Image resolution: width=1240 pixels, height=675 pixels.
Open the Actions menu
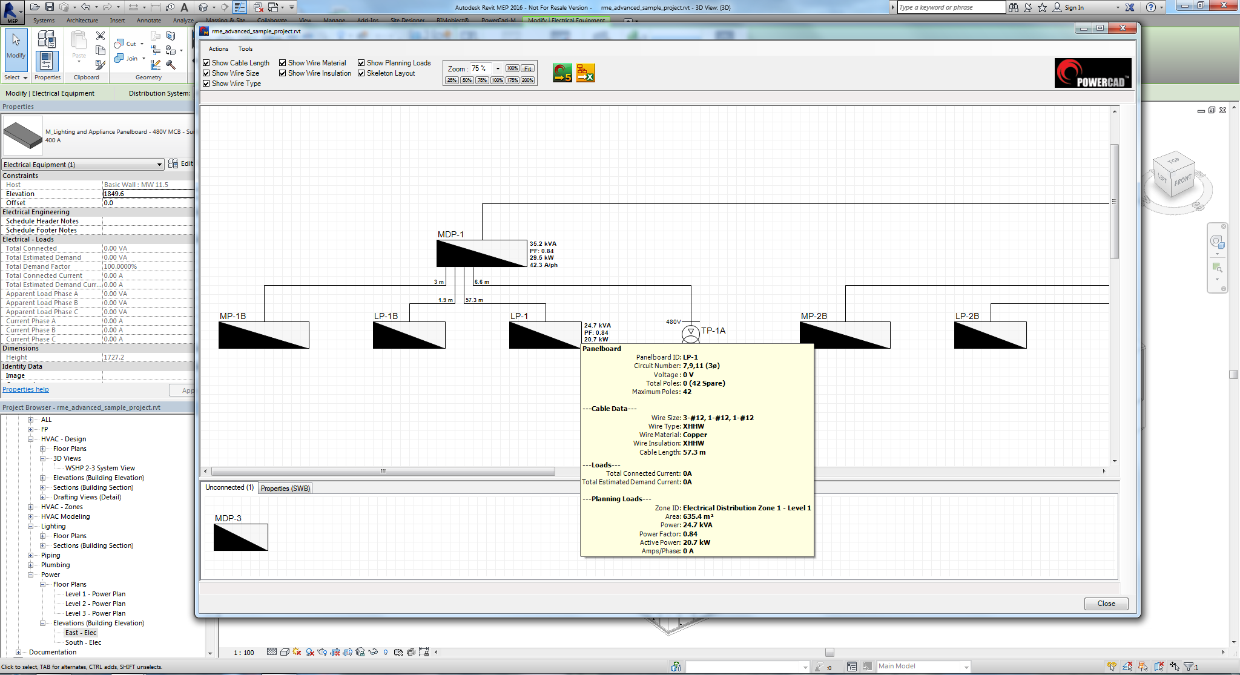coord(218,49)
